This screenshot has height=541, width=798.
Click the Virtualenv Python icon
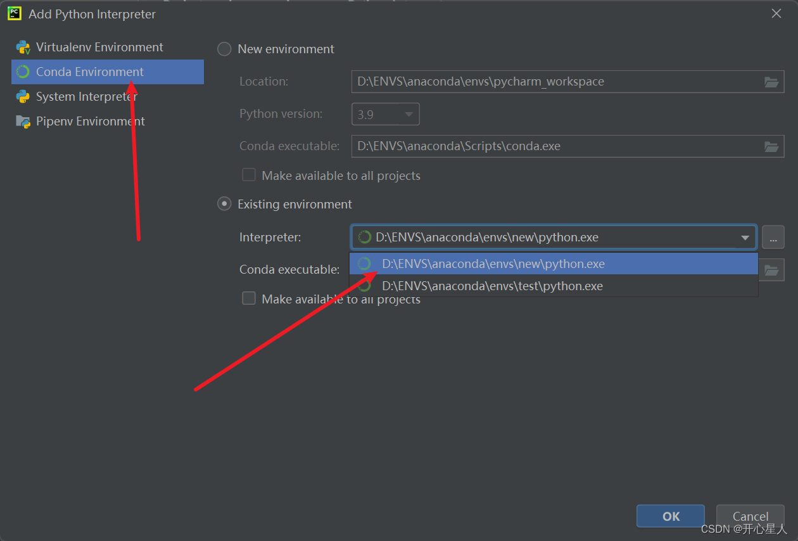coord(23,48)
